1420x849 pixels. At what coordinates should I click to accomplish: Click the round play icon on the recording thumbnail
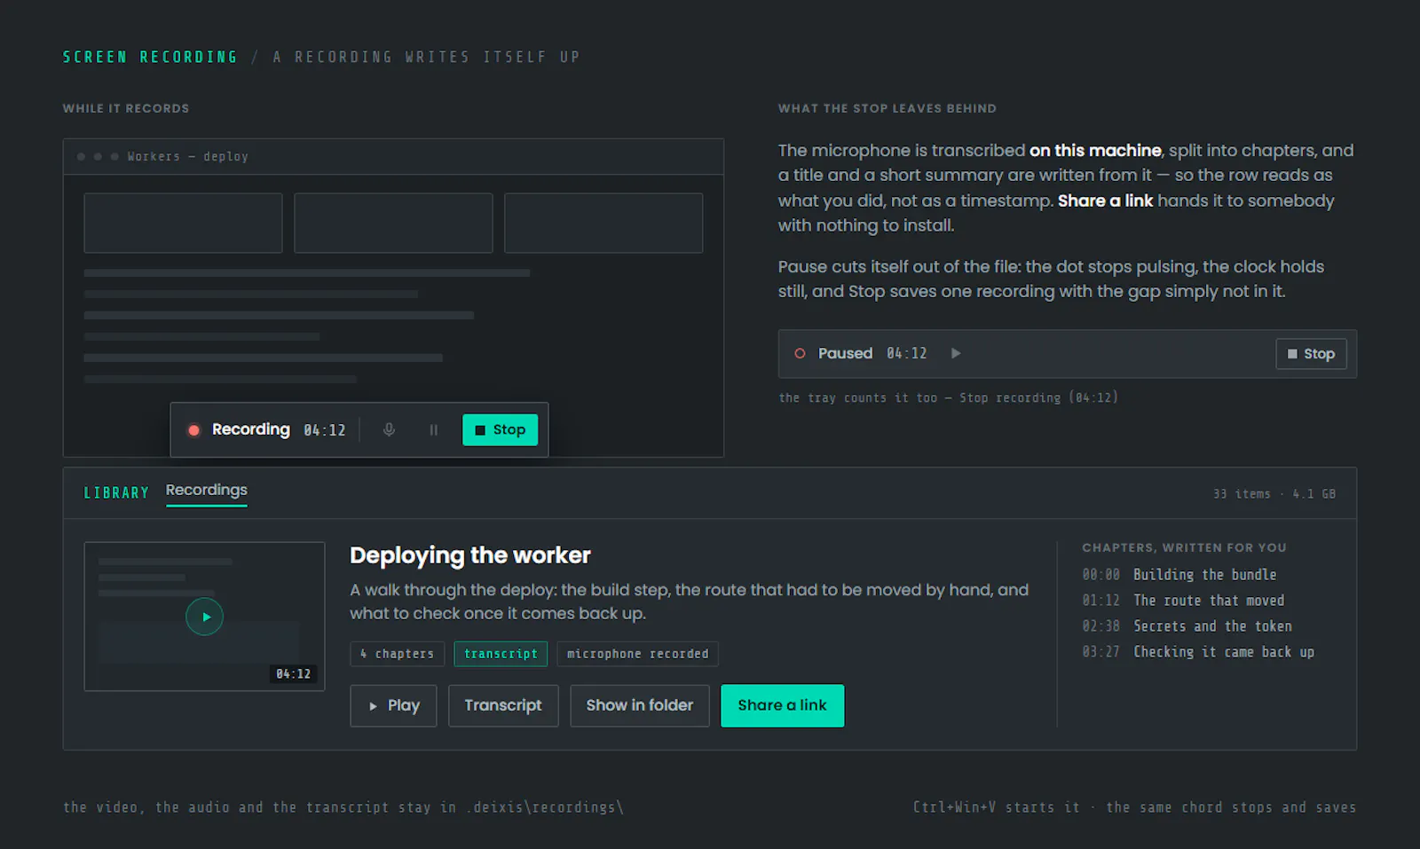point(204,617)
